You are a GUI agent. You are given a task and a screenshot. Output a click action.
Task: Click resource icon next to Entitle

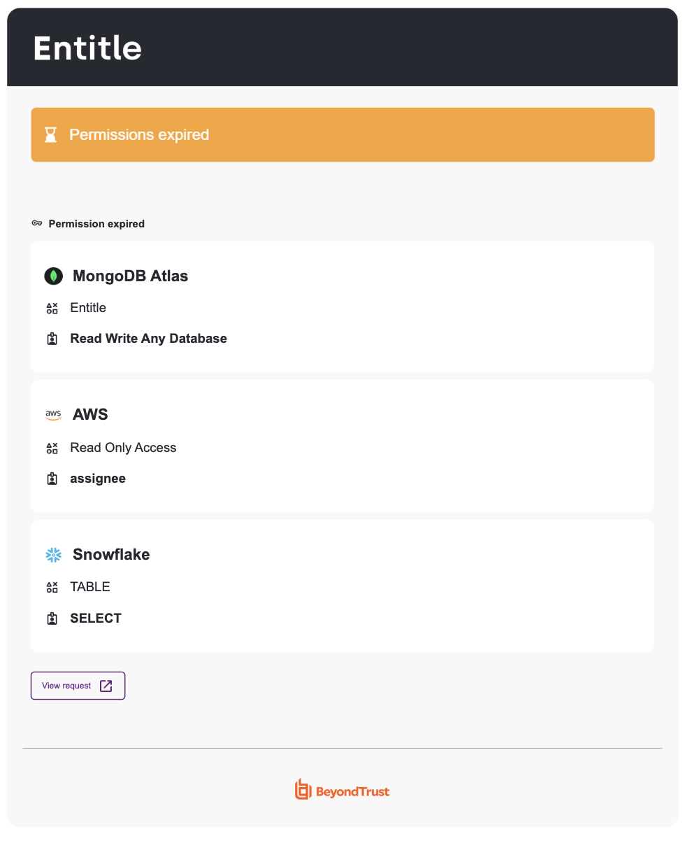52,309
